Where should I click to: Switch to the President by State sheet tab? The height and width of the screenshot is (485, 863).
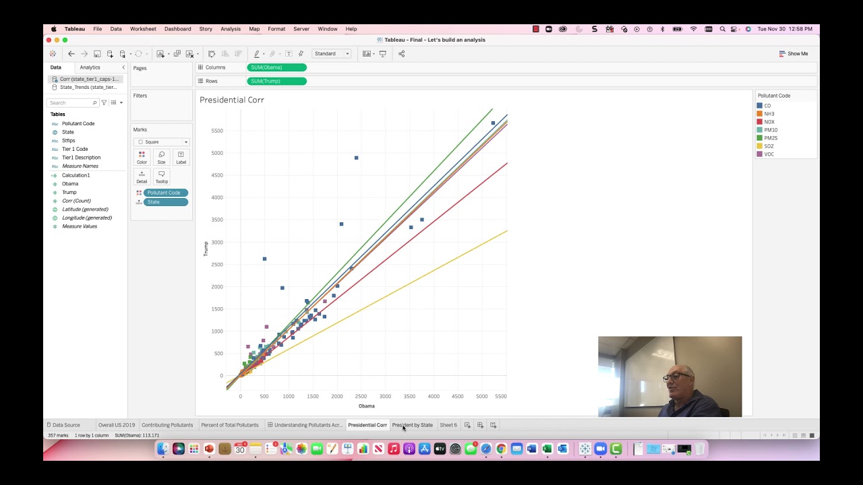coord(413,425)
